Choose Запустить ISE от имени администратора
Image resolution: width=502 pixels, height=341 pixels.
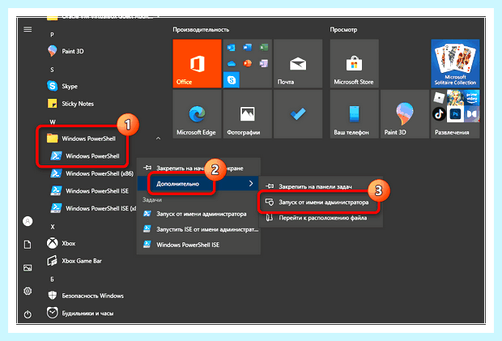coord(198,229)
